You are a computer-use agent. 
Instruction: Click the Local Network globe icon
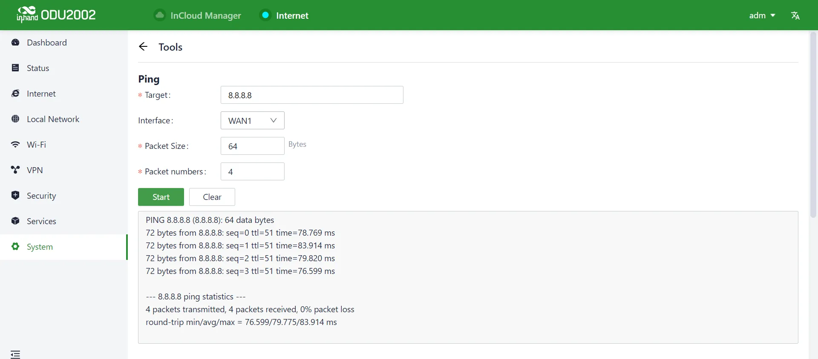click(x=15, y=119)
